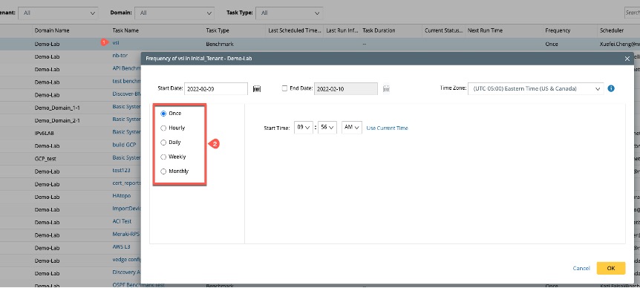This screenshot has width=640, height=288.
Task: Open the Time Zone dropdown
Action: click(536, 88)
